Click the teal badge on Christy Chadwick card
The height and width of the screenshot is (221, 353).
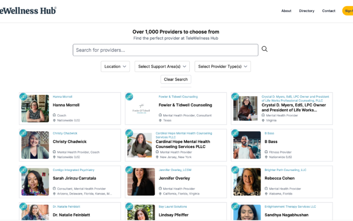[x=23, y=133]
